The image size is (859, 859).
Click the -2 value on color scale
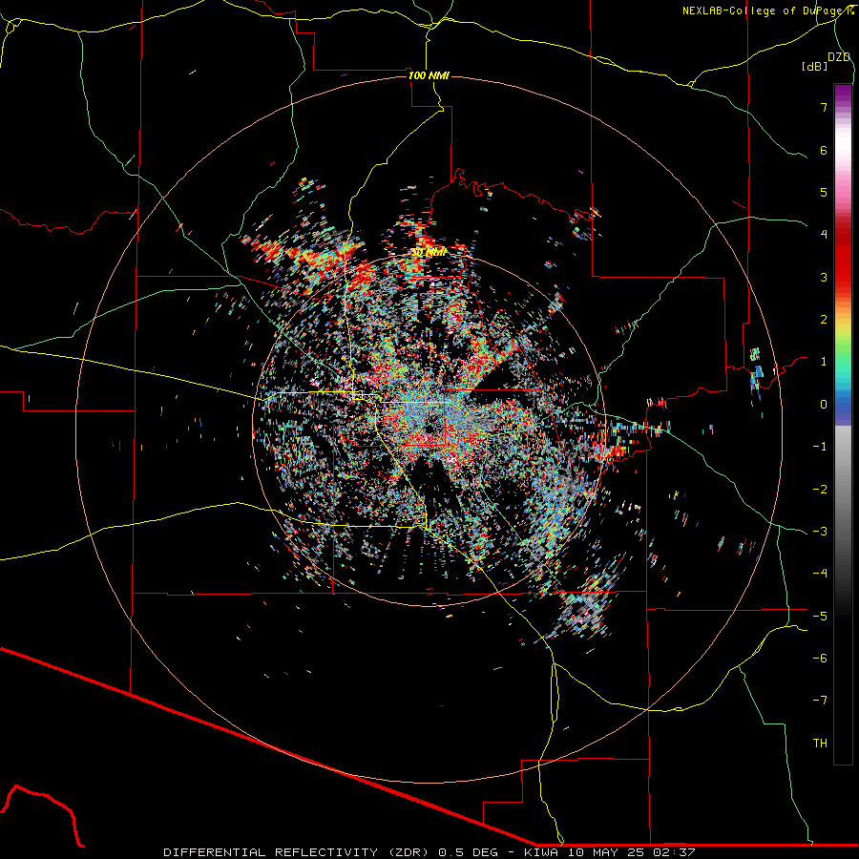[820, 489]
